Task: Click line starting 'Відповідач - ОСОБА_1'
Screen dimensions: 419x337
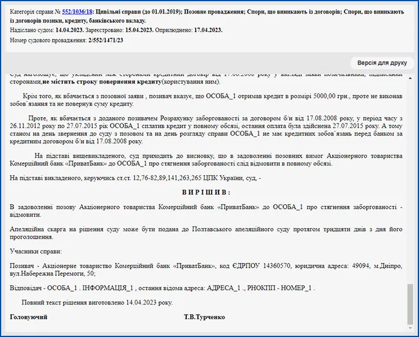Action: pyautogui.click(x=162, y=288)
